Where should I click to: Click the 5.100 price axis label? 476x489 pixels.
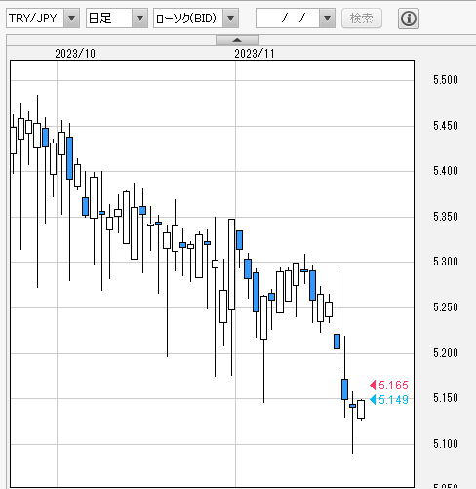coord(446,444)
